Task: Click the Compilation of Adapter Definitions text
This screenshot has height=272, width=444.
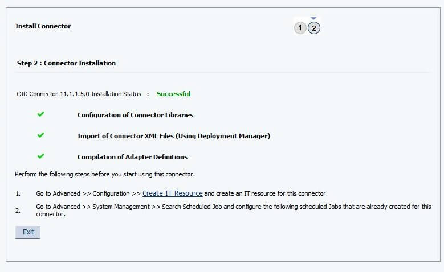Action: pos(132,157)
